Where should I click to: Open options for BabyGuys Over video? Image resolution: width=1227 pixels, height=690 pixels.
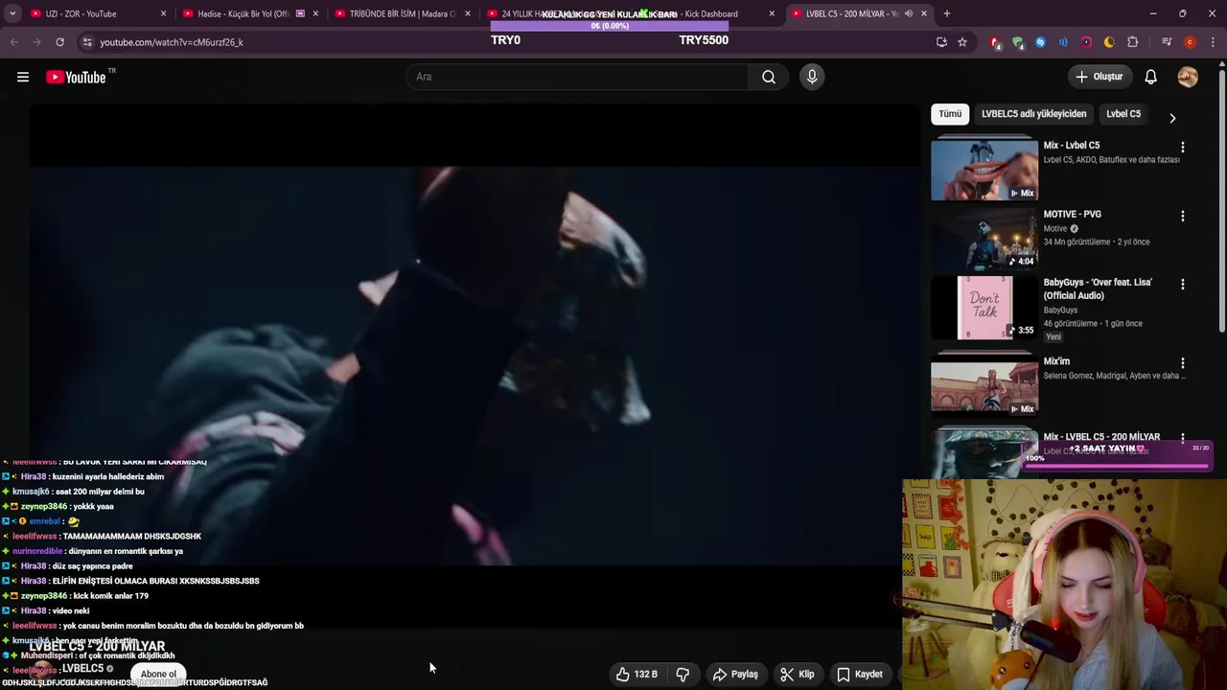click(x=1182, y=285)
